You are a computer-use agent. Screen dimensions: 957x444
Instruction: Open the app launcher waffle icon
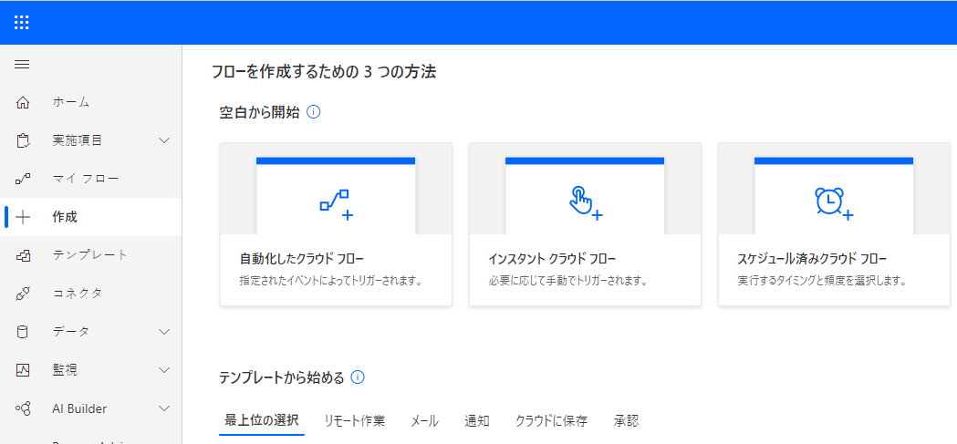pos(22,23)
